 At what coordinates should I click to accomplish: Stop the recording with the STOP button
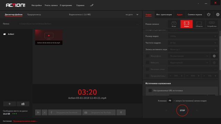click(x=182, y=110)
